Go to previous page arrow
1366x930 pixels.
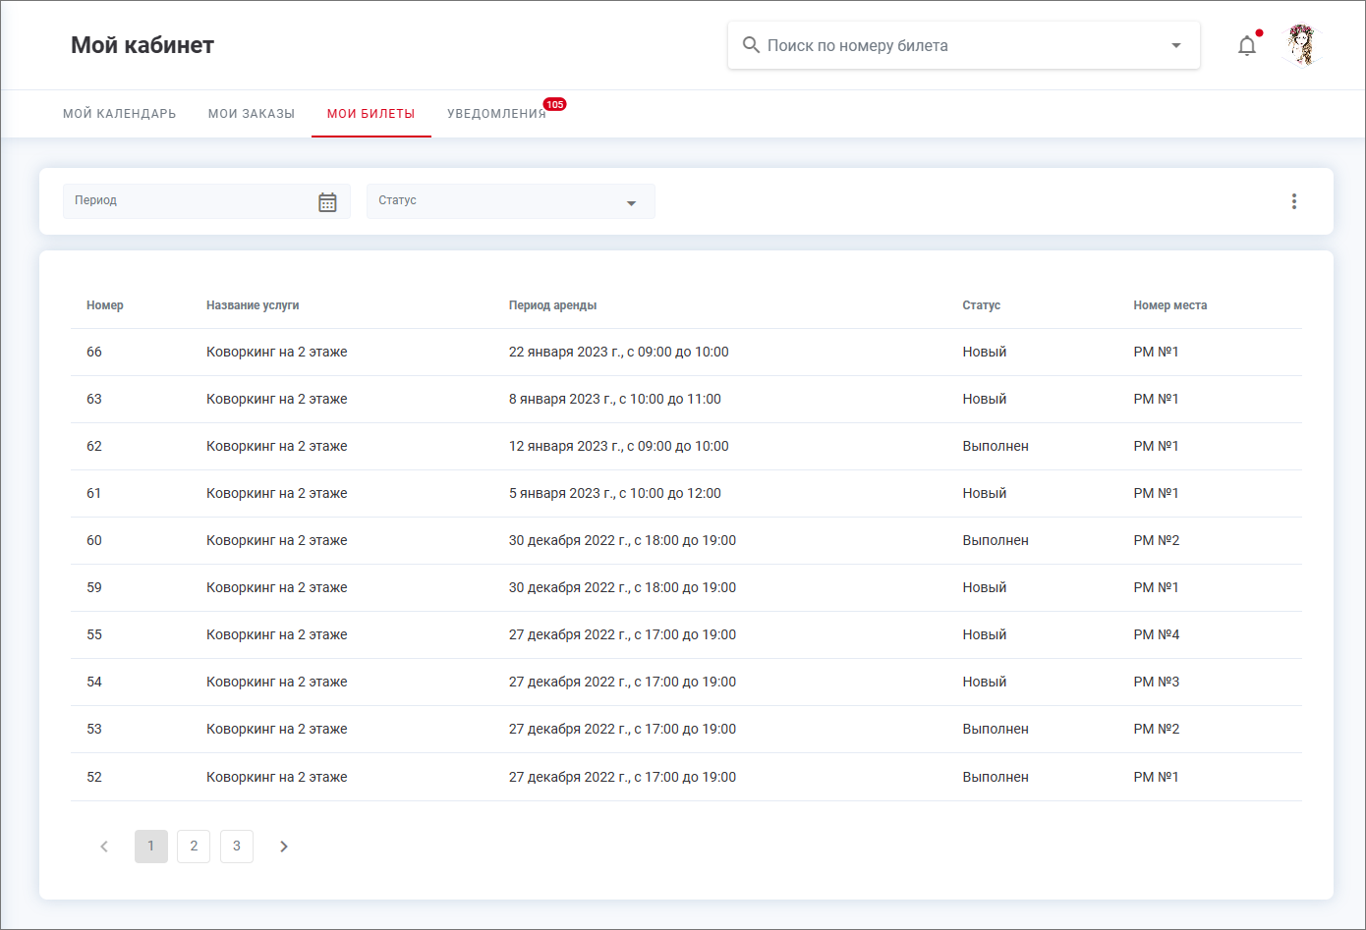[104, 847]
